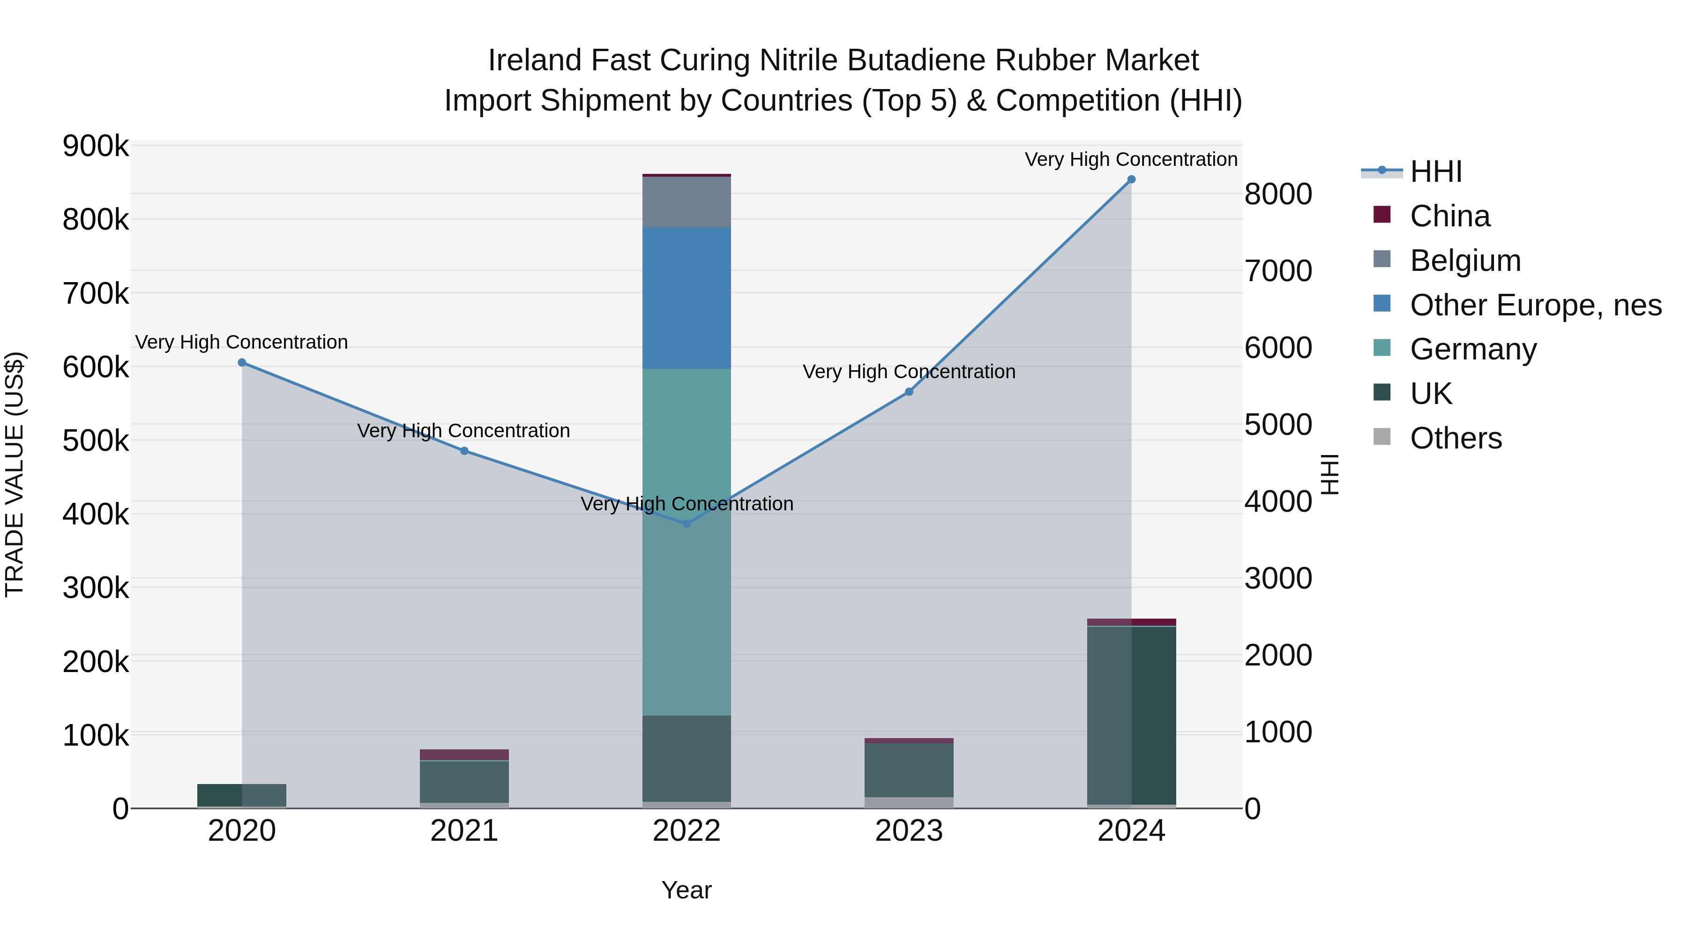Viewport: 1687px width, 949px height.
Task: Click the 2022 Very High Concentration annotation
Action: click(x=687, y=504)
